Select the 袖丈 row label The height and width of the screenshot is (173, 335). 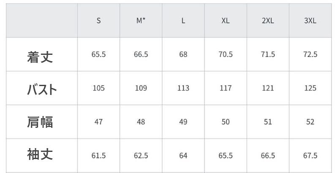coord(40,154)
